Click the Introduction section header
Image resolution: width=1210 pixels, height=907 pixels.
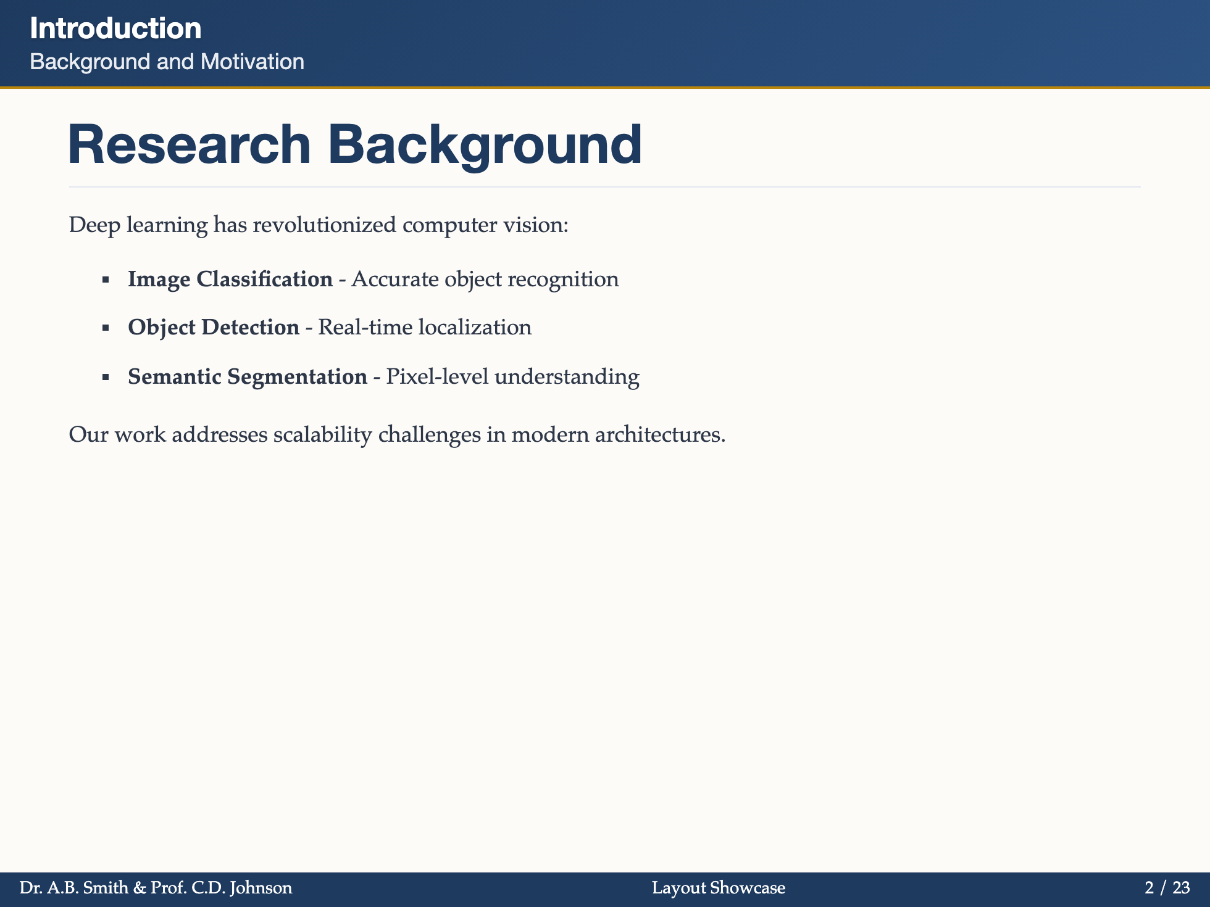click(115, 27)
